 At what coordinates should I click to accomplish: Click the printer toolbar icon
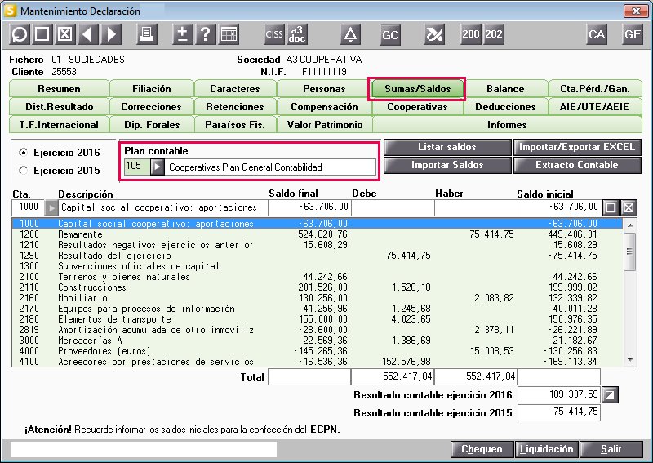(x=147, y=34)
